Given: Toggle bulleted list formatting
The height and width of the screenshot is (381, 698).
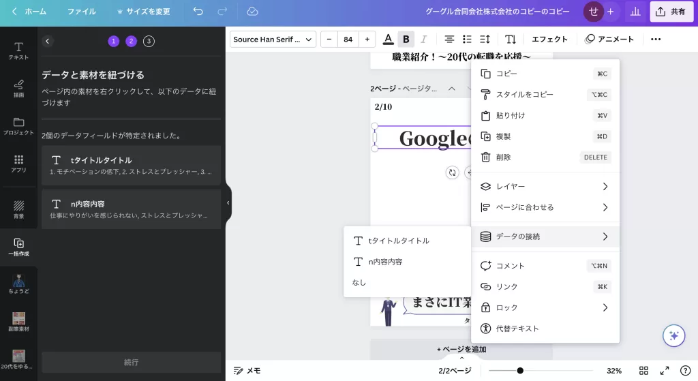Looking at the screenshot, I should 467,39.
